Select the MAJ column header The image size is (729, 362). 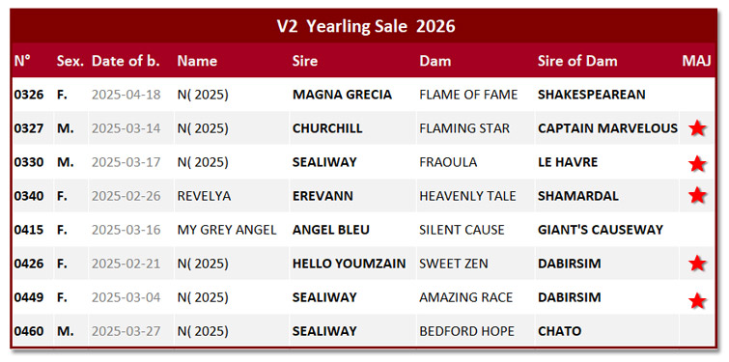pos(696,61)
